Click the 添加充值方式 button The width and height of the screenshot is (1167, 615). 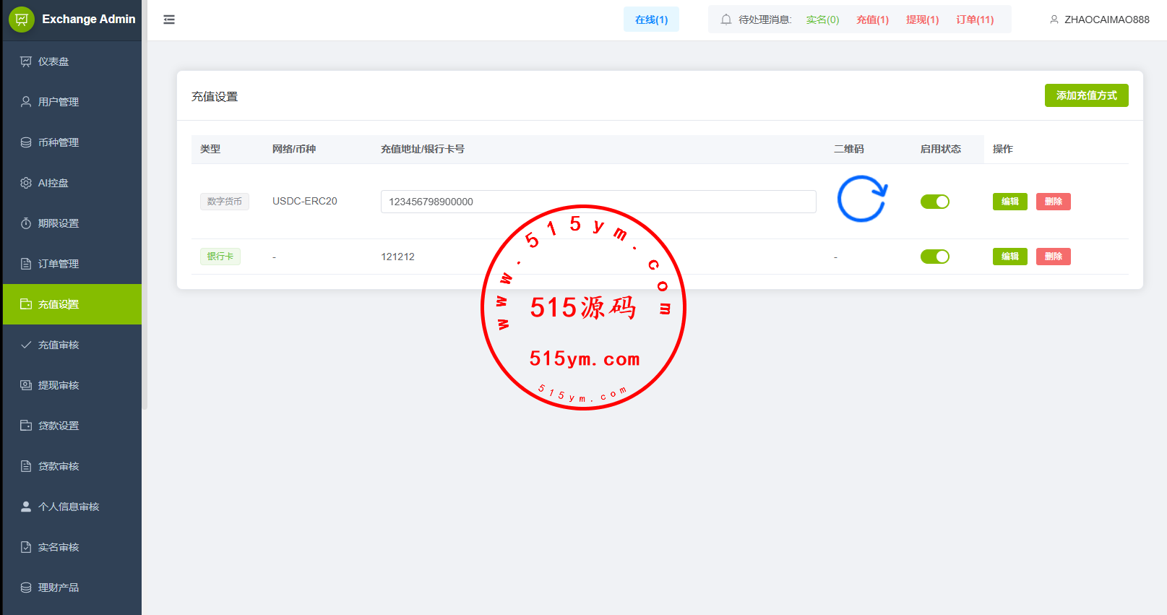pyautogui.click(x=1086, y=95)
